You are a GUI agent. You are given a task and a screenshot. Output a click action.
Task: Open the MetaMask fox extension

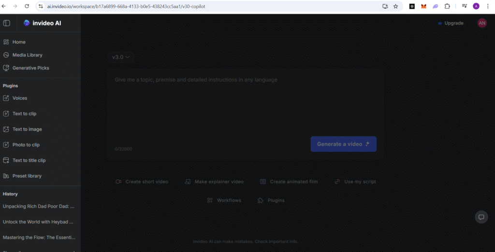point(423,6)
